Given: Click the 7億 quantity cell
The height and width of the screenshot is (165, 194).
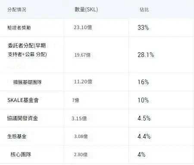Looking at the screenshot, I should point(75,100).
